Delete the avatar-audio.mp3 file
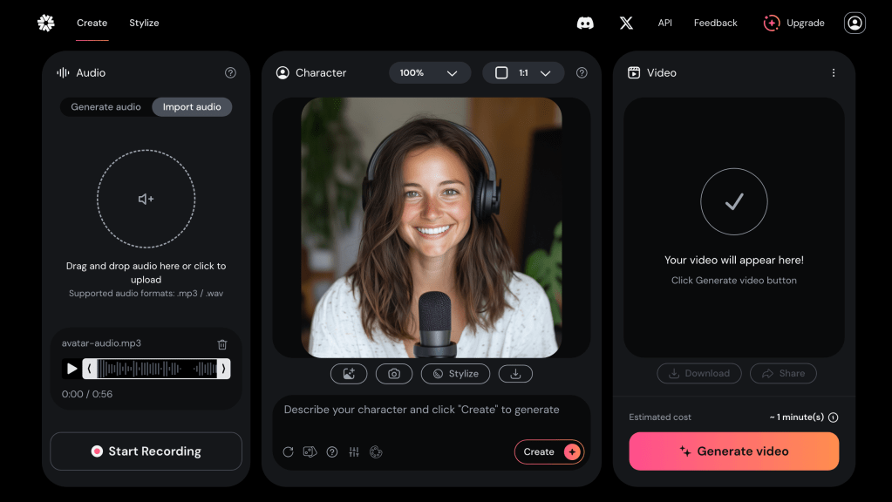 222,344
